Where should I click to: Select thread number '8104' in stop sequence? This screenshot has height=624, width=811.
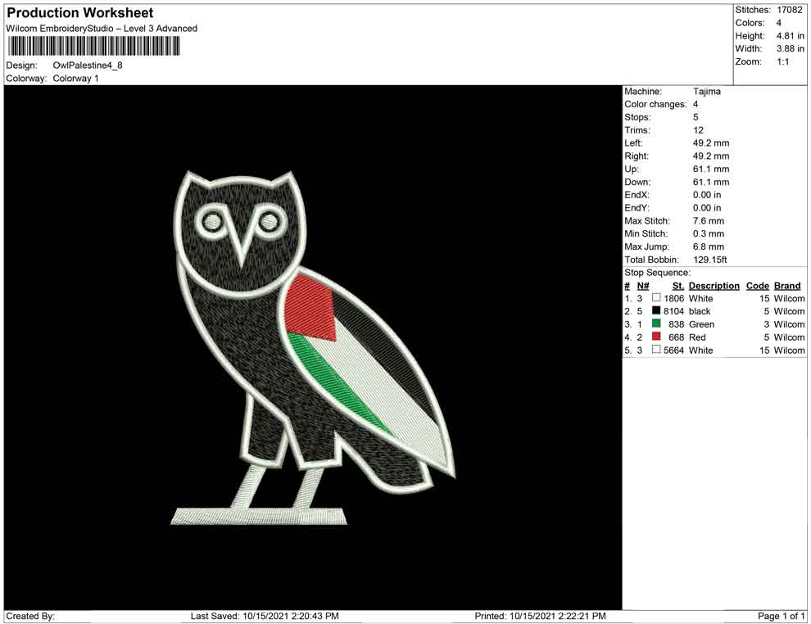[x=674, y=311]
